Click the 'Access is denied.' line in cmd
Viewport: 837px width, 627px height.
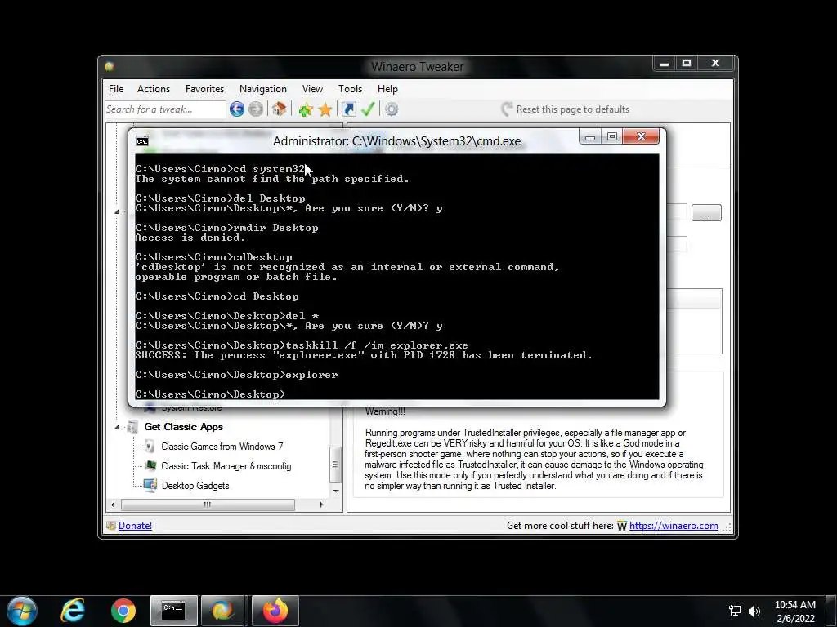tap(190, 238)
